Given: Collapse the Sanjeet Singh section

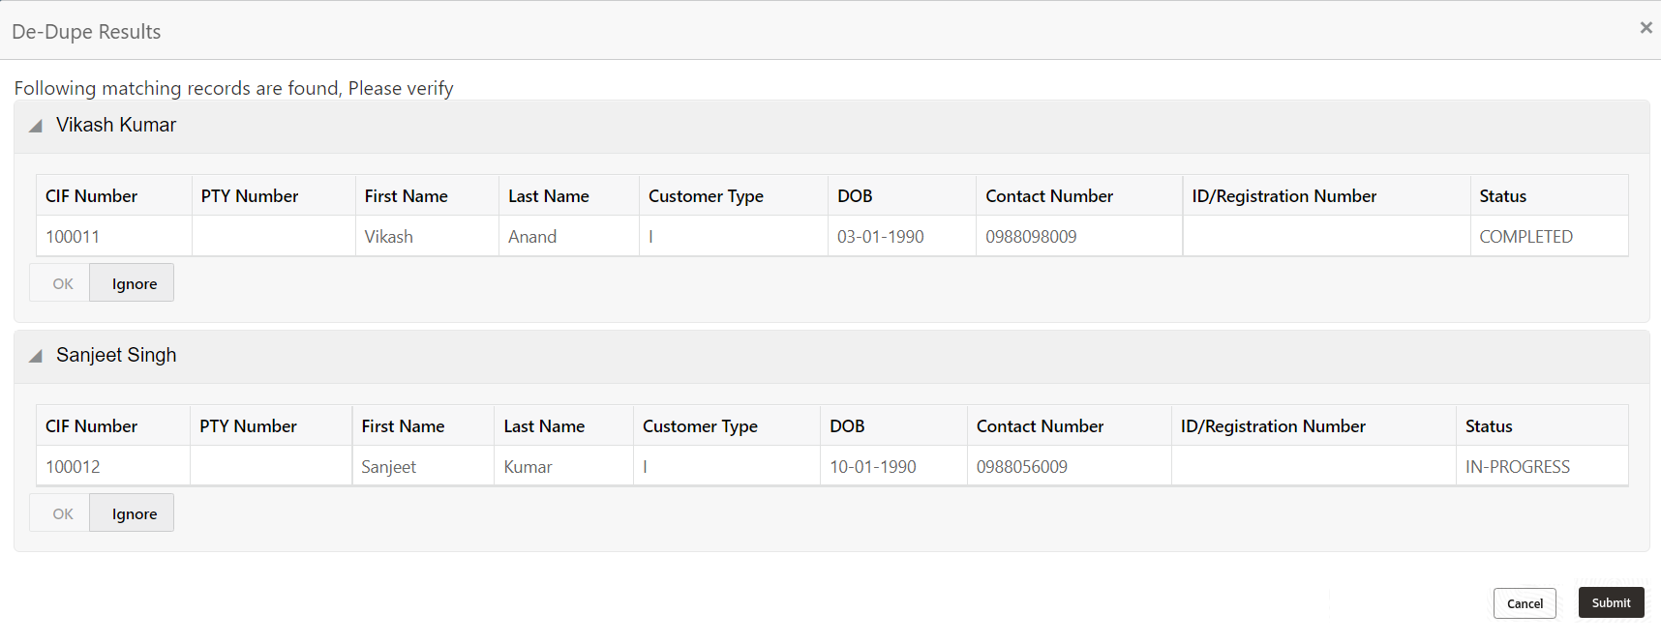Looking at the screenshot, I should (36, 356).
